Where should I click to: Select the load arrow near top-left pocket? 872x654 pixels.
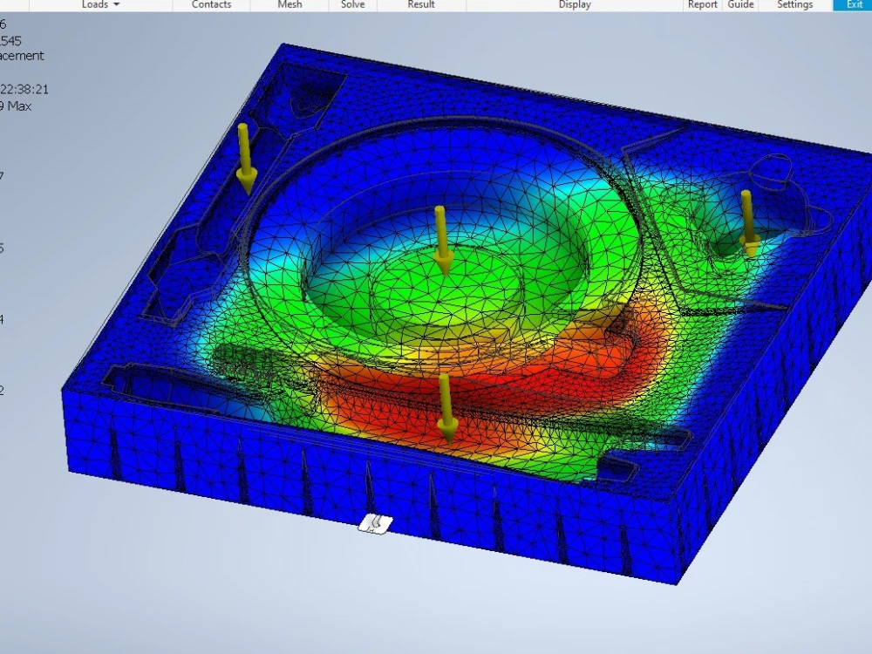[x=245, y=159]
